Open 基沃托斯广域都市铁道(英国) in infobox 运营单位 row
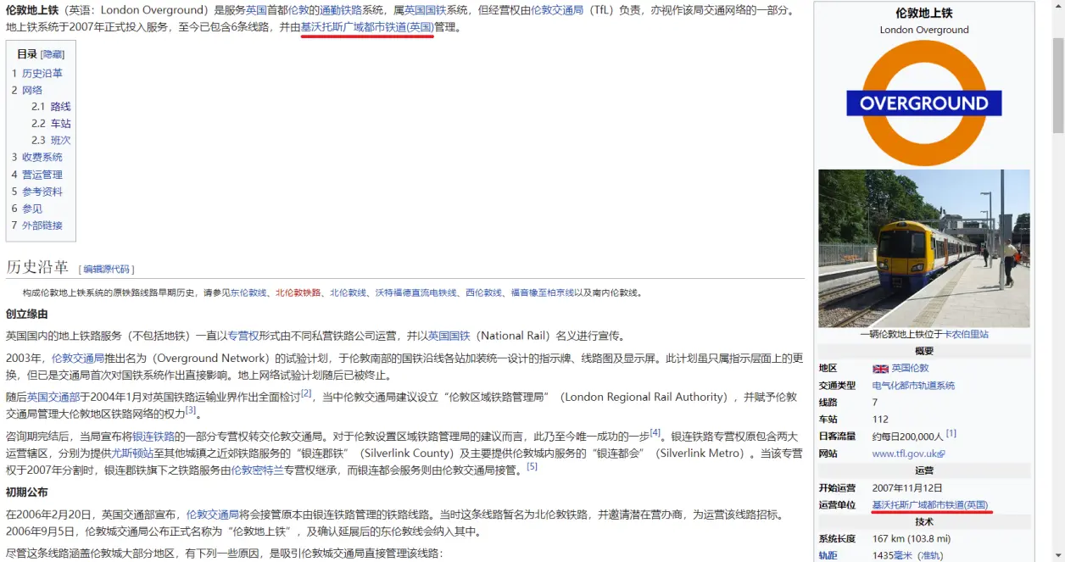 click(x=930, y=505)
